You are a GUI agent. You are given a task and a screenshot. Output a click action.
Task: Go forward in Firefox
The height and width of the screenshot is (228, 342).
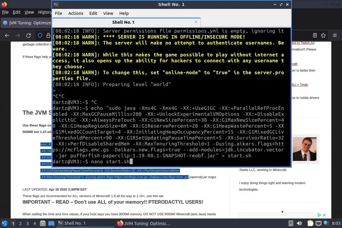(18, 35)
